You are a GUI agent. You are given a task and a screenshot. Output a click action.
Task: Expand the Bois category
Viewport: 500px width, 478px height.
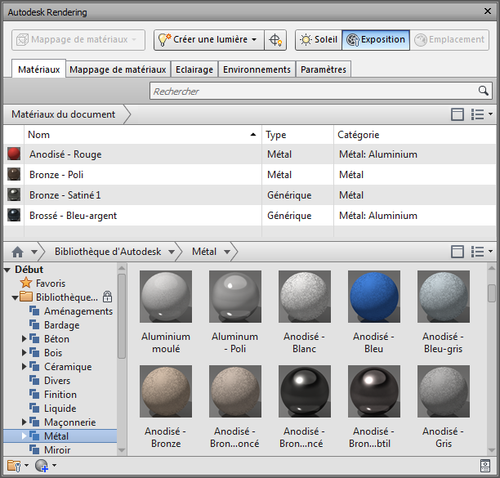(24, 353)
